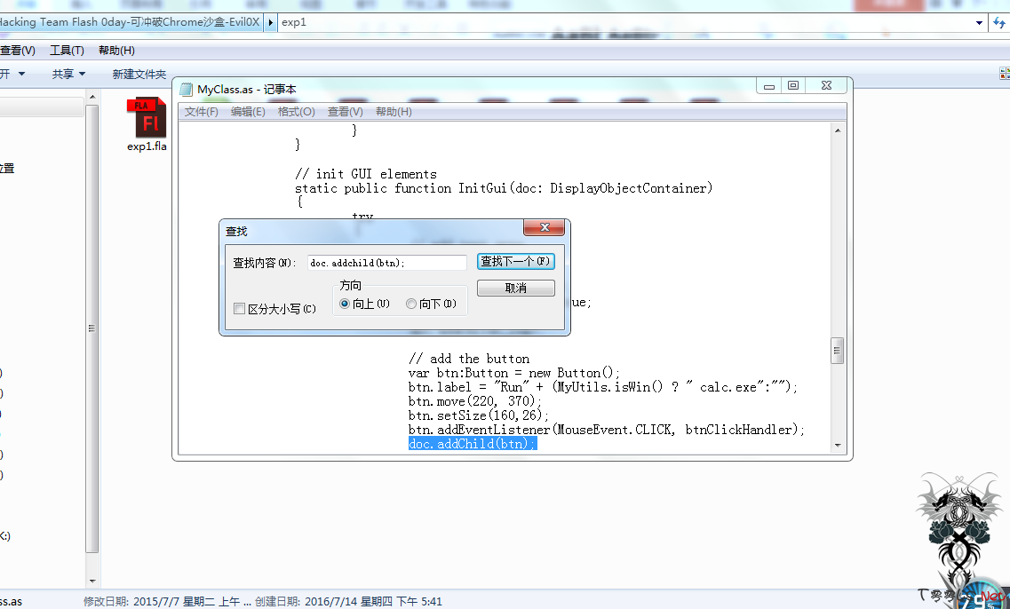Click the Explorer view options icon at top right
The width and height of the screenshot is (1010, 609).
(x=1004, y=74)
